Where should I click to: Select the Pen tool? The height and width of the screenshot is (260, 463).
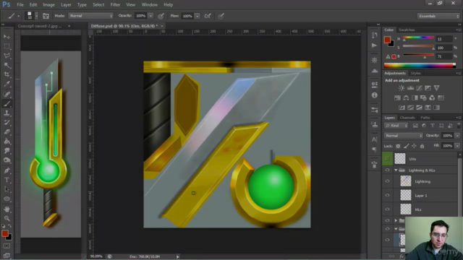[x=7, y=170]
